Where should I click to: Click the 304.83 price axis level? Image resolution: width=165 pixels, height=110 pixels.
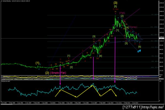tap(162, 67)
